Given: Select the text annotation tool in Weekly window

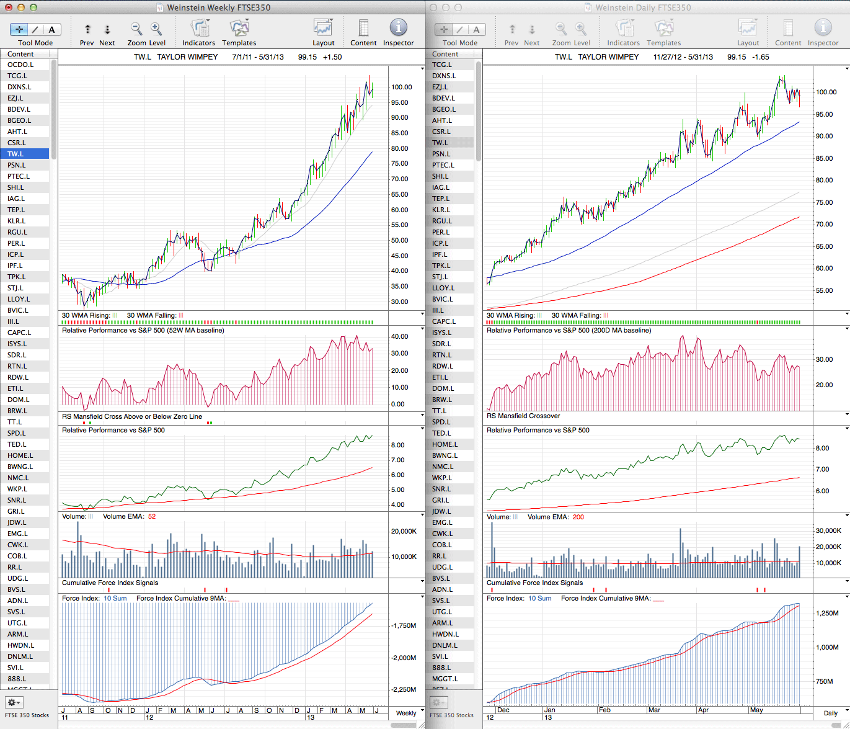Looking at the screenshot, I should 51,29.
